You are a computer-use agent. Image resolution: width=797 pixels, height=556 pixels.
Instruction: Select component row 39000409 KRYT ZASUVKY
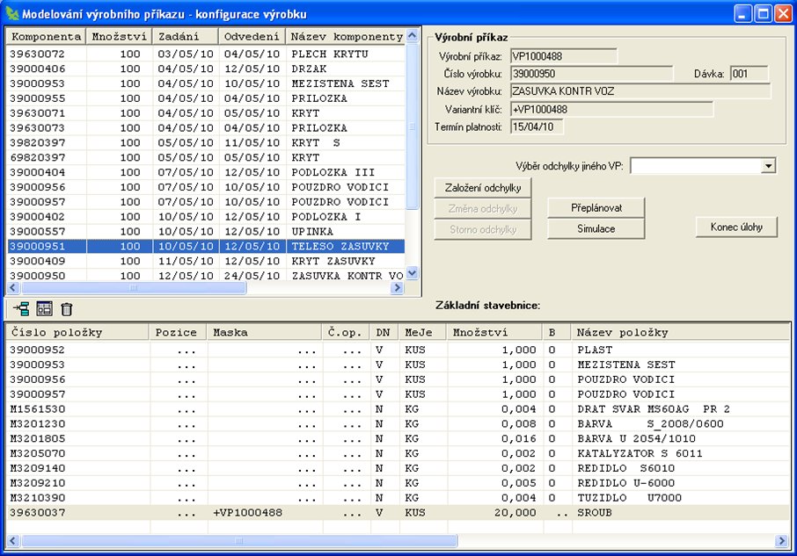click(206, 261)
